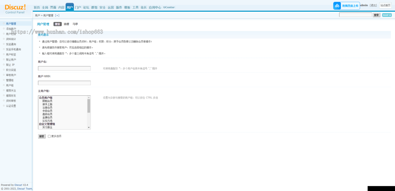This screenshot has height=191, width=395.
Task: Click the up arrow of user group list scrollbar
Action: click(89, 97)
